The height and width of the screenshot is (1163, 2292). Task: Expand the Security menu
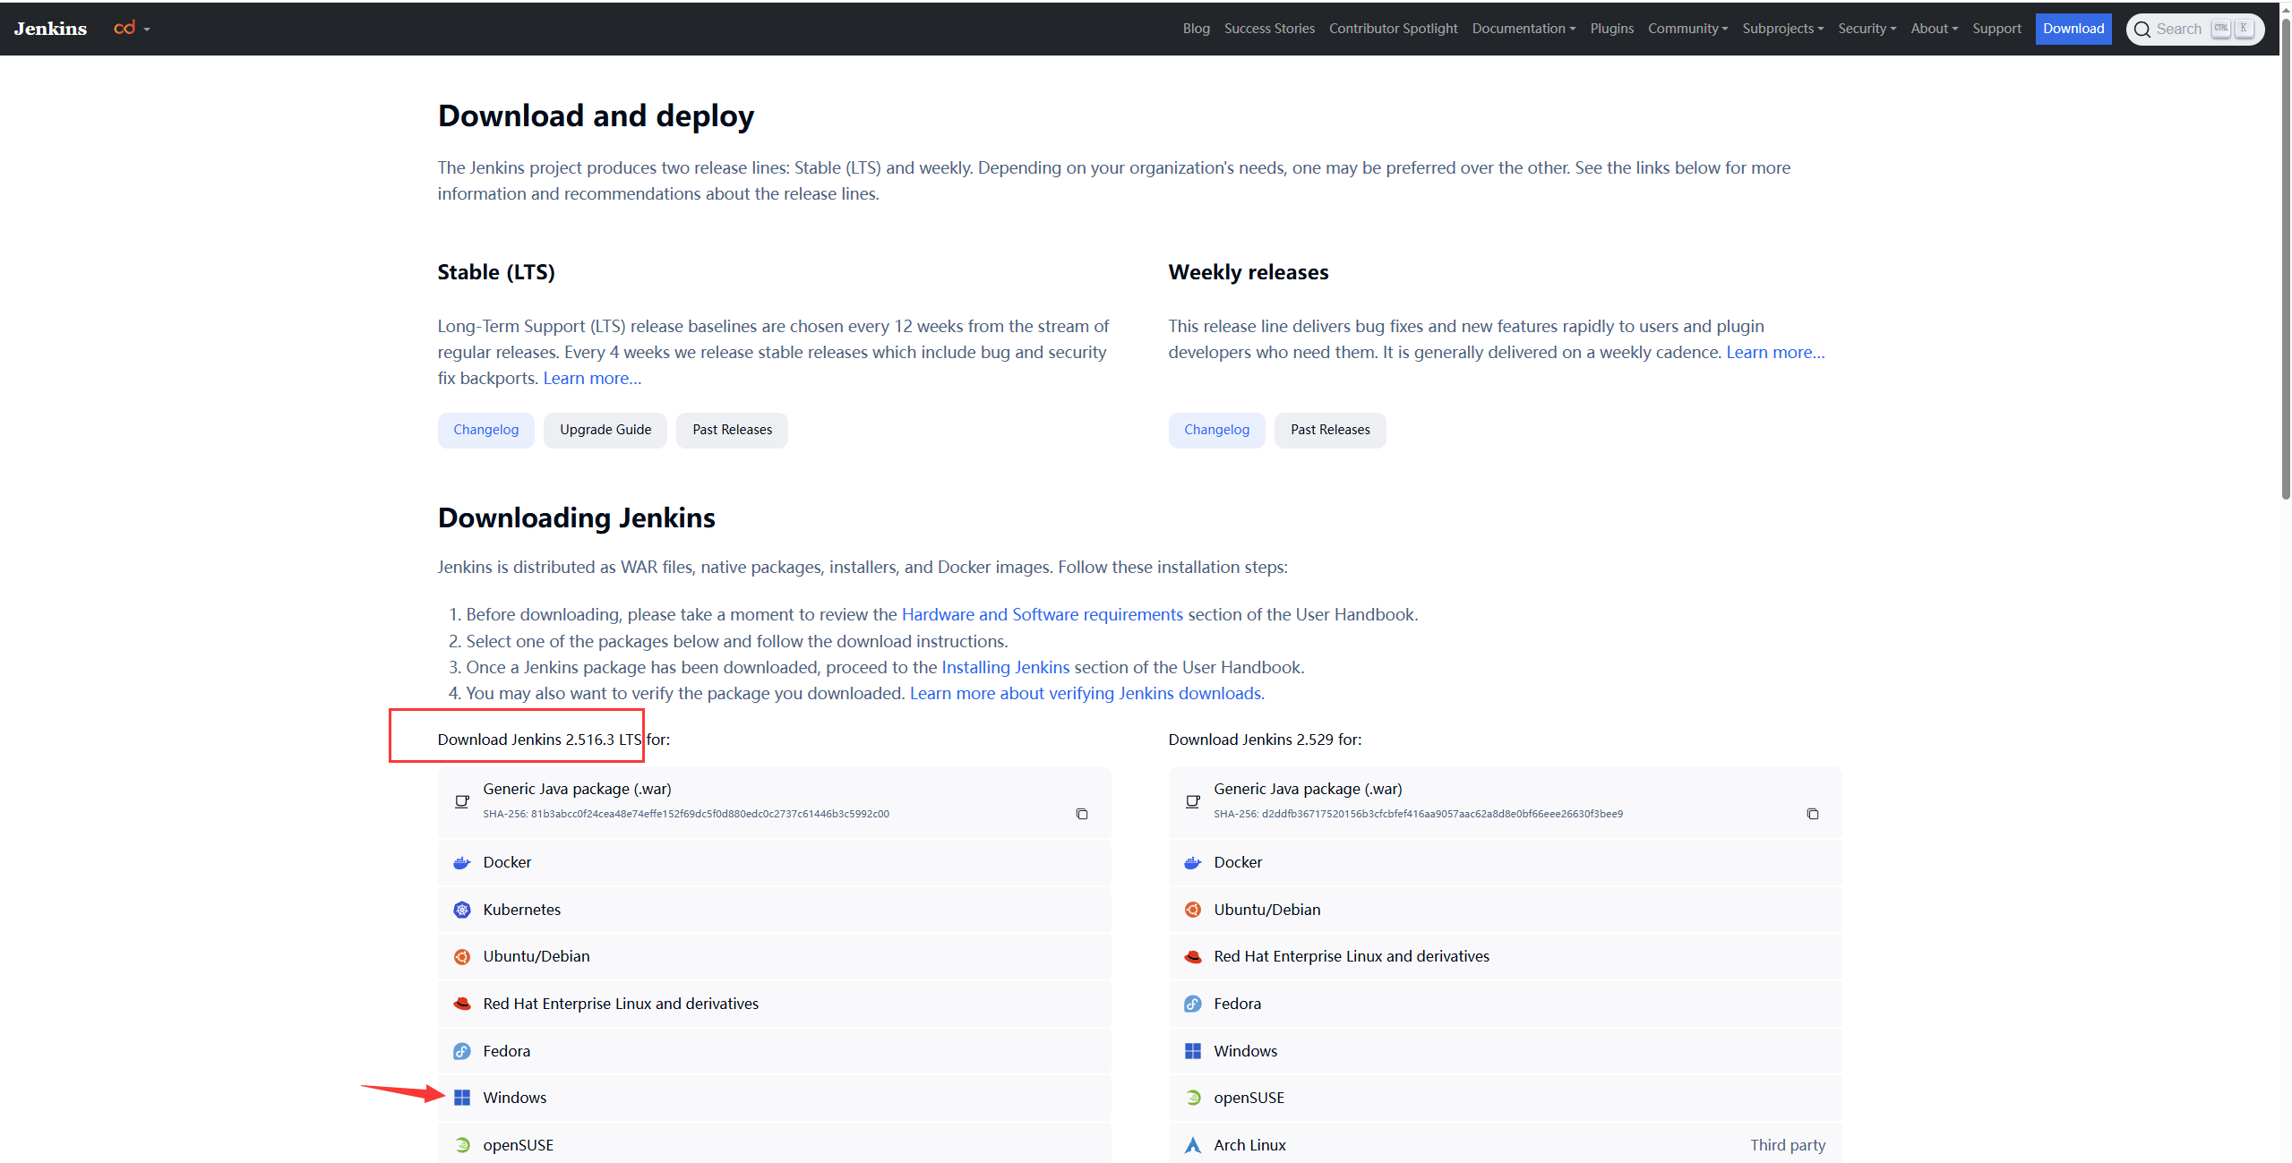click(1867, 29)
